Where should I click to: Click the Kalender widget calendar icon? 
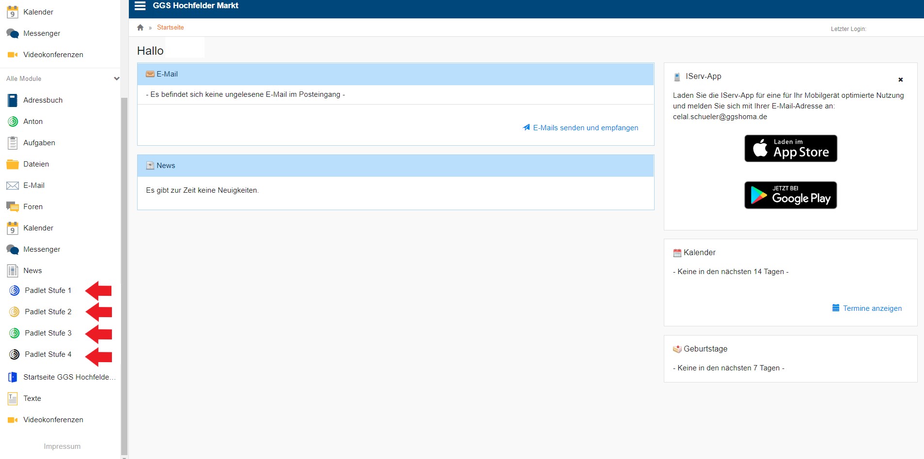coord(677,253)
